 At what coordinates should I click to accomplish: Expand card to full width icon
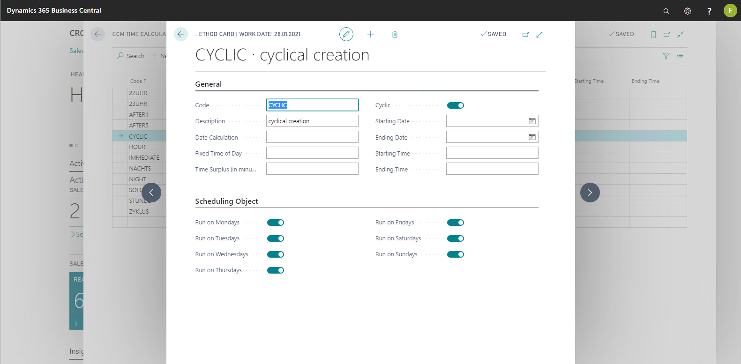click(x=539, y=34)
